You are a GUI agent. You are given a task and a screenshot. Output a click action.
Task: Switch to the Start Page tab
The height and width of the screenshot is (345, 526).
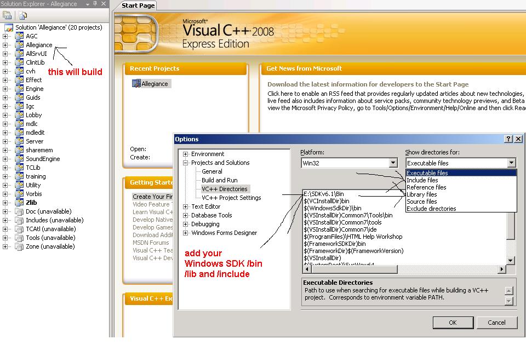coord(138,5)
